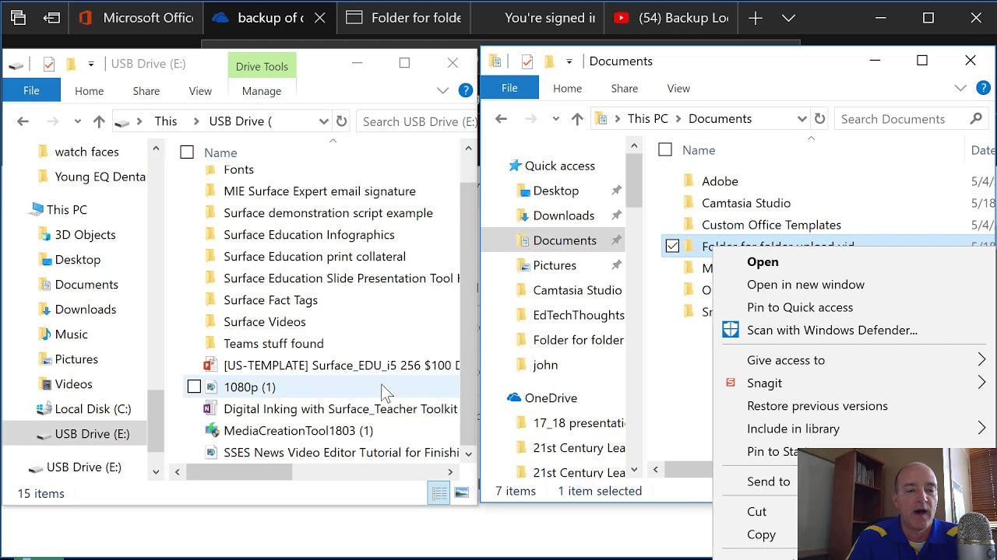The height and width of the screenshot is (560, 997).
Task: Click the blue Help icon in USB Drive window
Action: click(465, 91)
